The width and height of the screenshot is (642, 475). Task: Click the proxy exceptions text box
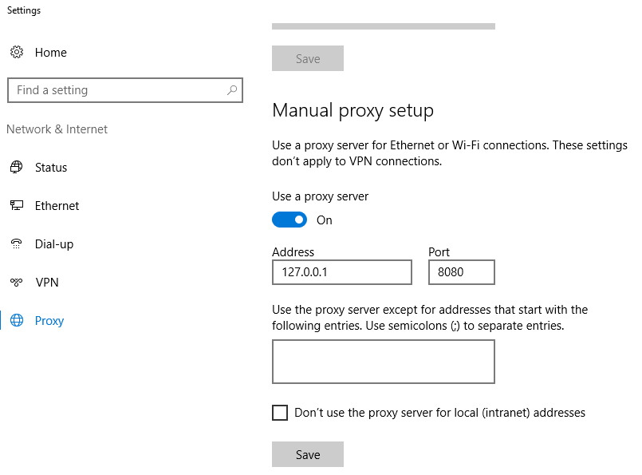tap(384, 362)
